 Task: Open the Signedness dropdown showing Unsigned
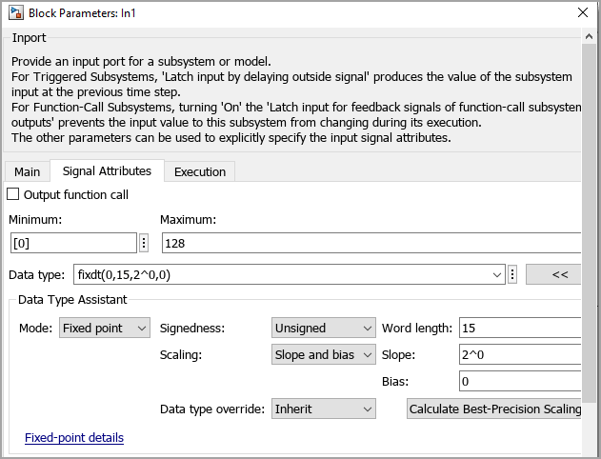click(x=324, y=328)
